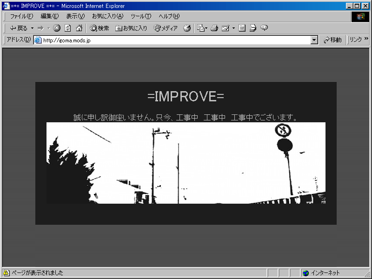The width and height of the screenshot is (372, 279).
Task: Minimize the Internet Explorer window
Action: (x=349, y=6)
